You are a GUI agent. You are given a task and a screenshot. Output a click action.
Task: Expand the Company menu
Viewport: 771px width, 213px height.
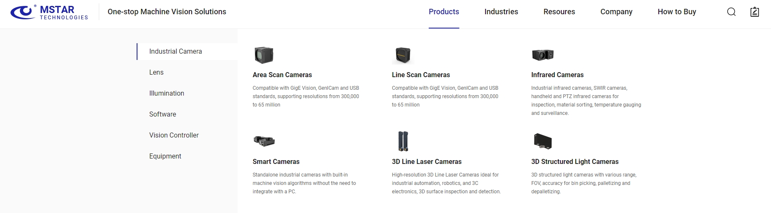click(616, 12)
